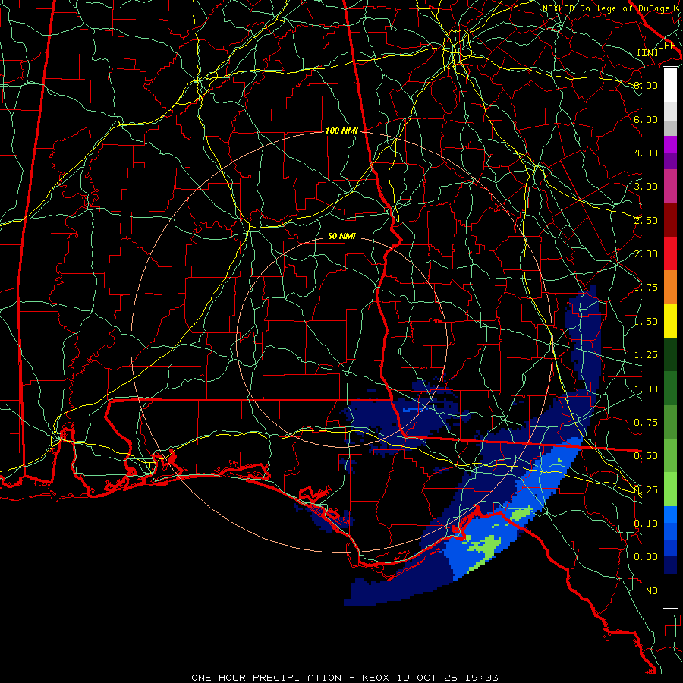Click the orange 1.75 legend color swatch
This screenshot has width=683, height=683.
[x=670, y=287]
